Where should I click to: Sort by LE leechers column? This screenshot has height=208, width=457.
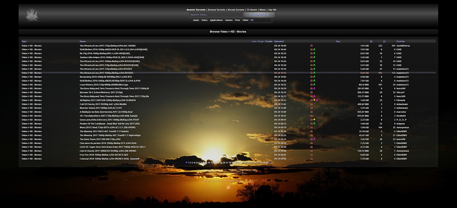[x=384, y=42]
